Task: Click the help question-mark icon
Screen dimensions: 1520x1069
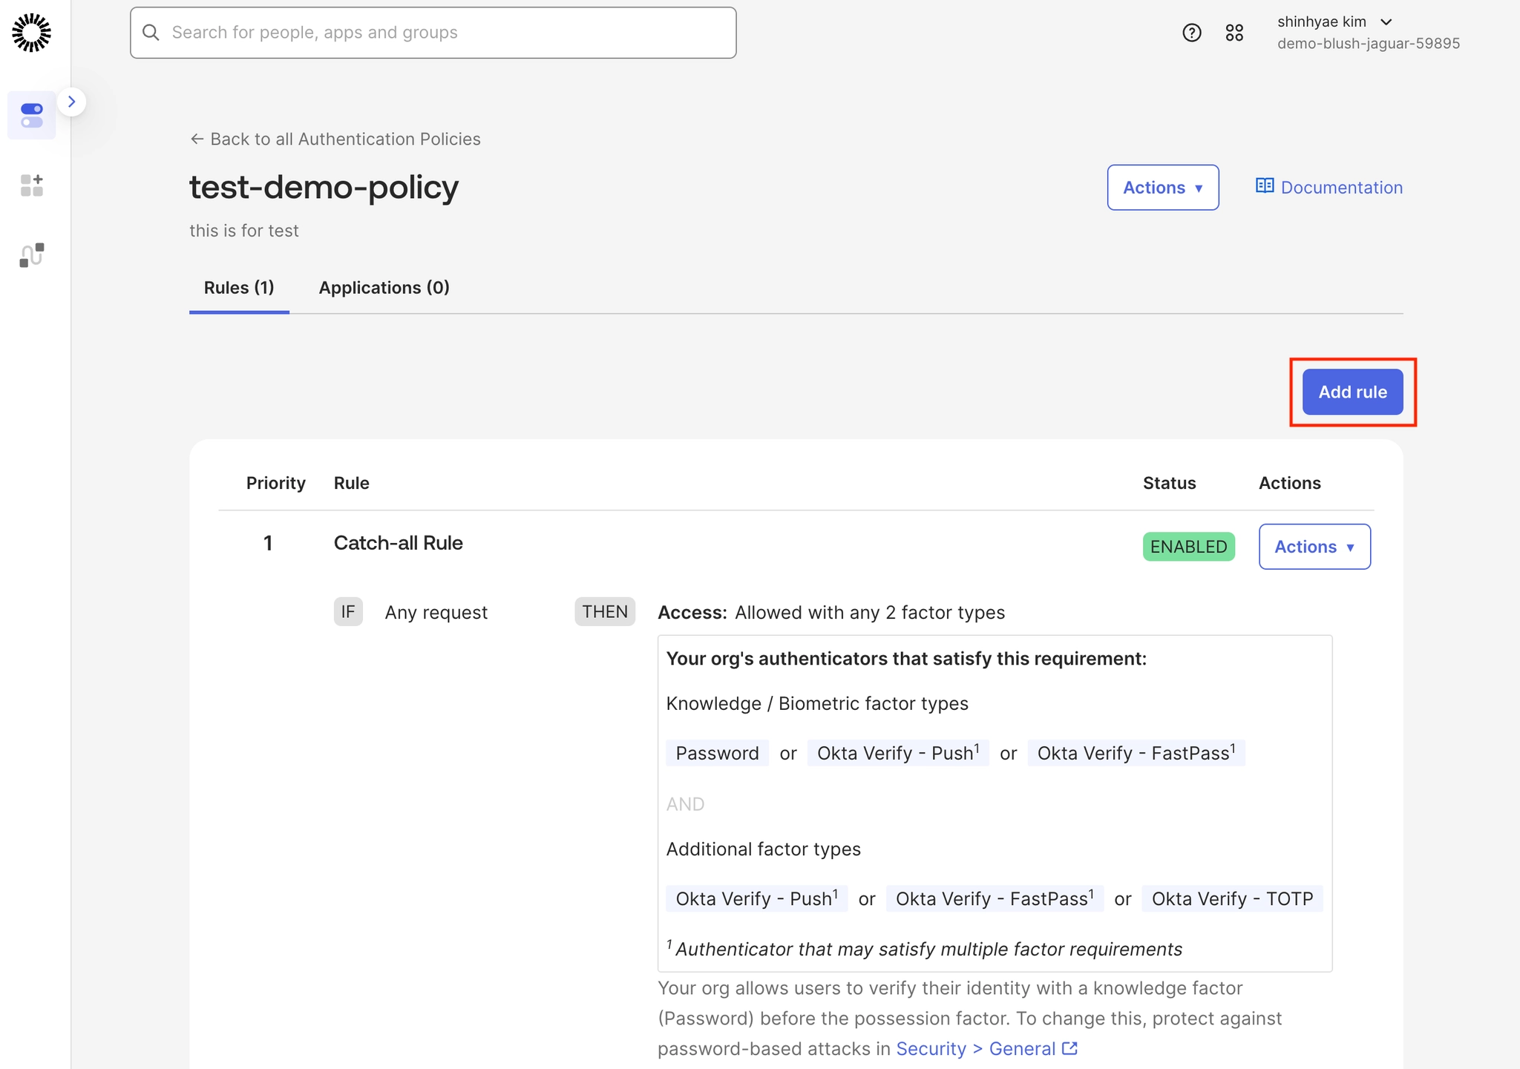Action: tap(1191, 33)
